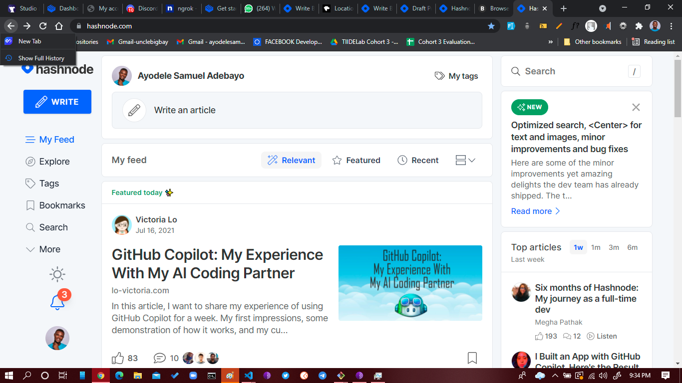This screenshot has height=383, width=682.
Task: Click Victoria Lo's avatar
Action: tap(122, 225)
